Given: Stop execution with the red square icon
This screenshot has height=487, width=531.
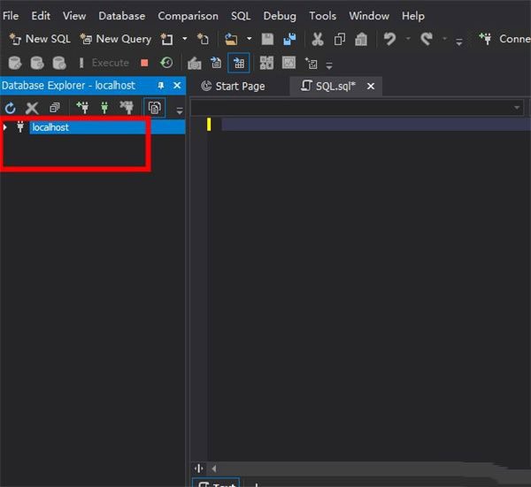Looking at the screenshot, I should 144,63.
